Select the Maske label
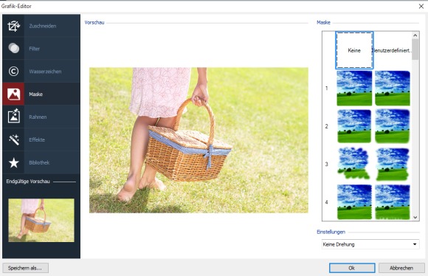This screenshot has width=428, height=276. (35, 94)
